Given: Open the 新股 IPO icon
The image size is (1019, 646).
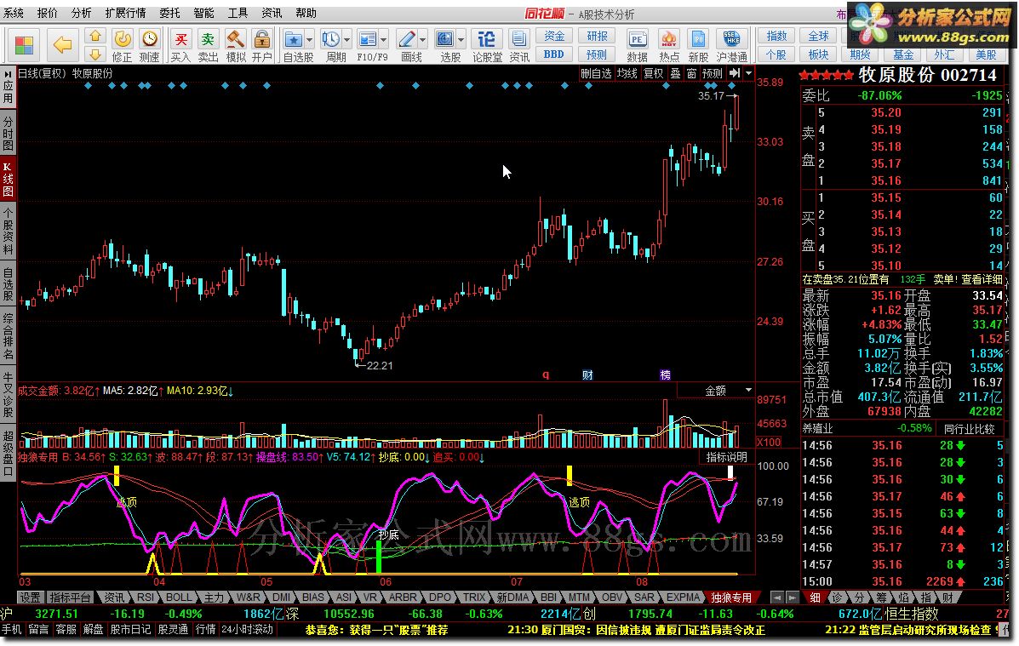Looking at the screenshot, I should point(698,45).
